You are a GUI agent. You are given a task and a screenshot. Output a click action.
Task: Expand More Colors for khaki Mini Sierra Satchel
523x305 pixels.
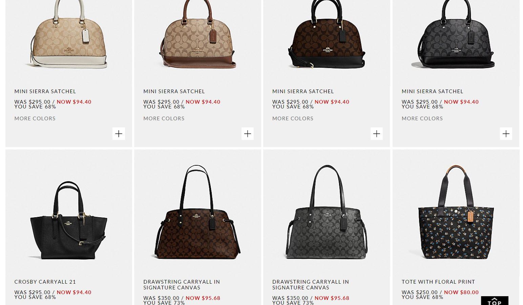[35, 119]
